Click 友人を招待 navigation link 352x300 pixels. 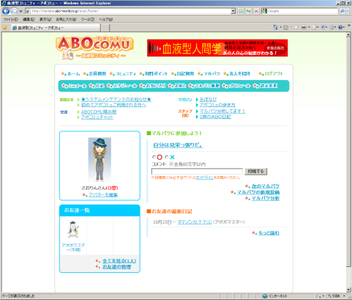pos(239,73)
